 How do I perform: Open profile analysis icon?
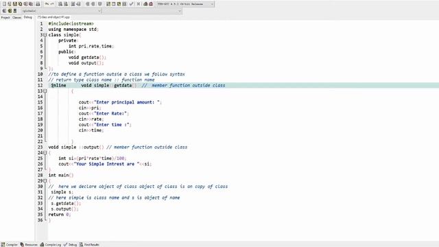[145, 4]
